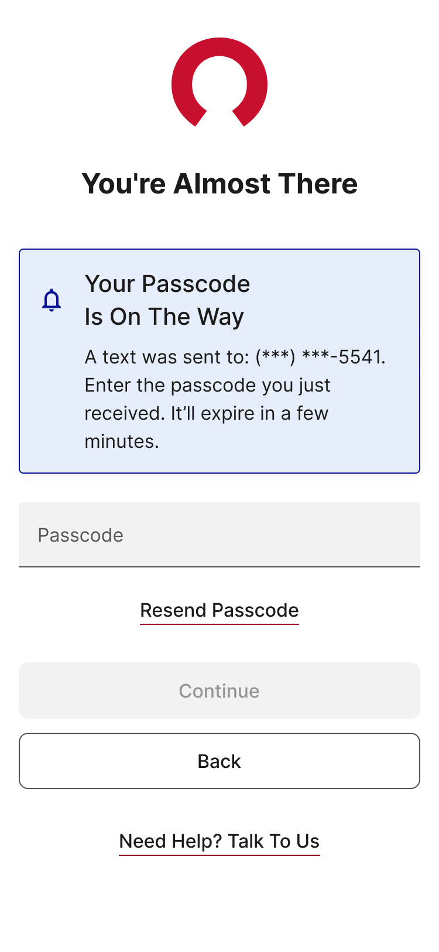Select the Back option below Continue
Image resolution: width=439 pixels, height=952 pixels.
(219, 761)
